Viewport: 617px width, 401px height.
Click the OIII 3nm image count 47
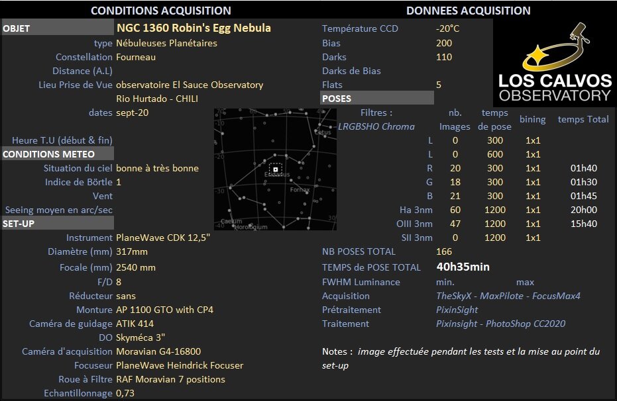tap(455, 224)
